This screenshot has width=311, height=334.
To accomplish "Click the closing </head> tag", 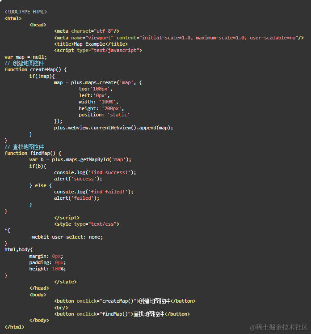I will pyautogui.click(x=39, y=288).
